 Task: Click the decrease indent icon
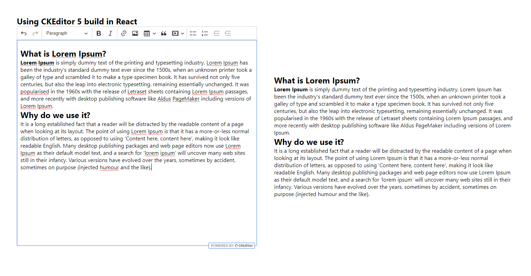tap(216, 33)
